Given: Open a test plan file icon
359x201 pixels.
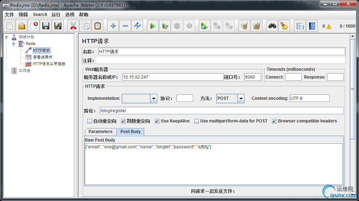Looking at the screenshot, I should (22, 26).
